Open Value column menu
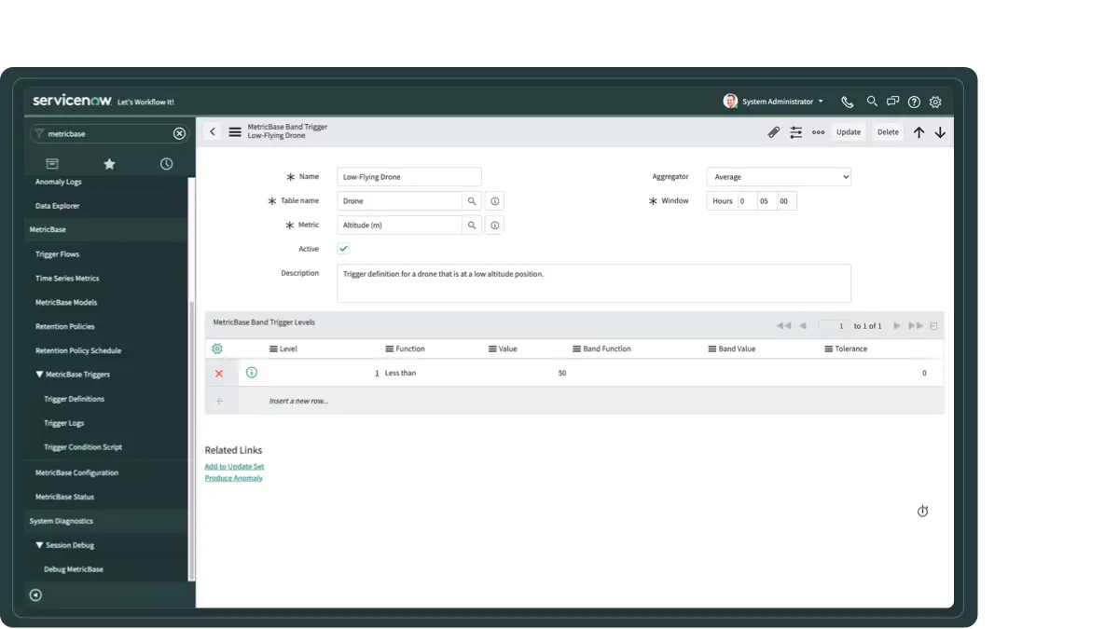 point(492,349)
